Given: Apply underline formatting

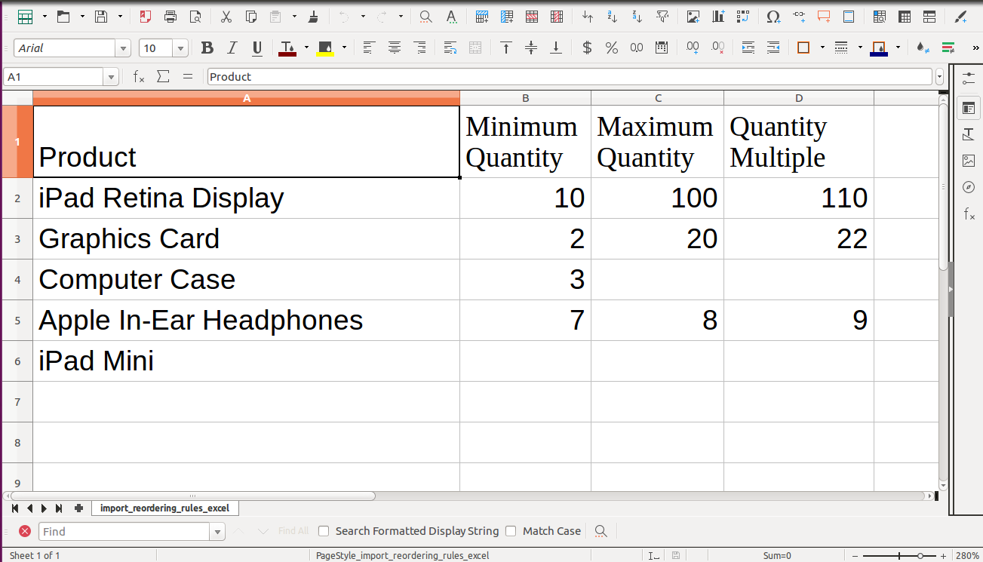Looking at the screenshot, I should [257, 48].
